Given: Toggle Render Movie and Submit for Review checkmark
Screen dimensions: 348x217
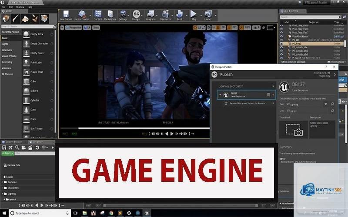Looking at the screenshot, I should (273, 103).
